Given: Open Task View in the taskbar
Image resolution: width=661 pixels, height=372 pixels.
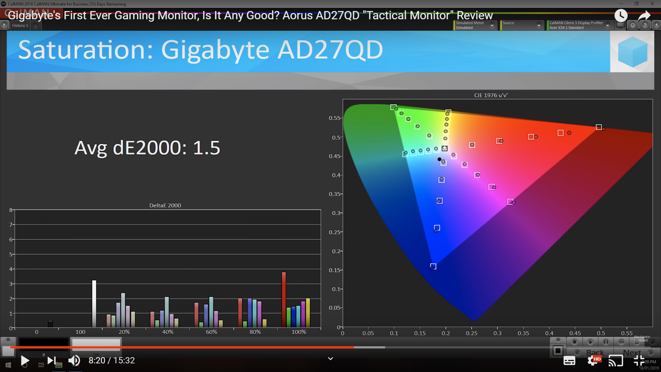Looking at the screenshot, I should [41, 365].
